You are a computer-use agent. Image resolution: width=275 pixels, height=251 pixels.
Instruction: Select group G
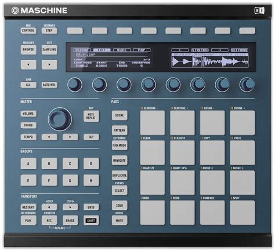click(70, 180)
